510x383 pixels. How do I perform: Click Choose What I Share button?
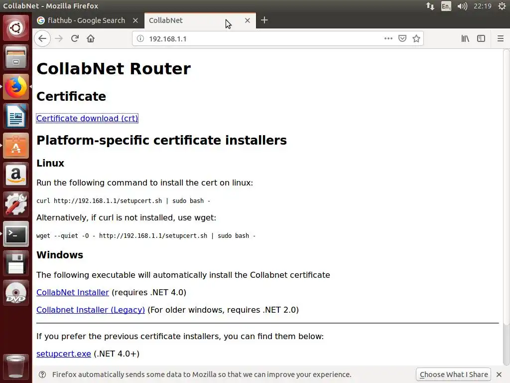454,375
